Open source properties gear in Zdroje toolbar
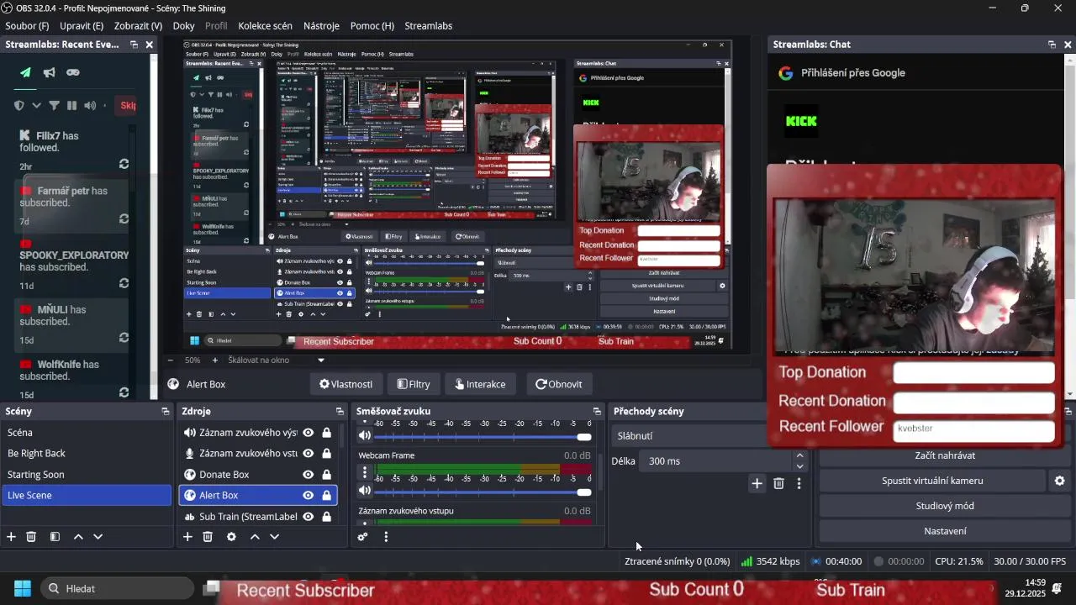The height and width of the screenshot is (605, 1076). 231,536
